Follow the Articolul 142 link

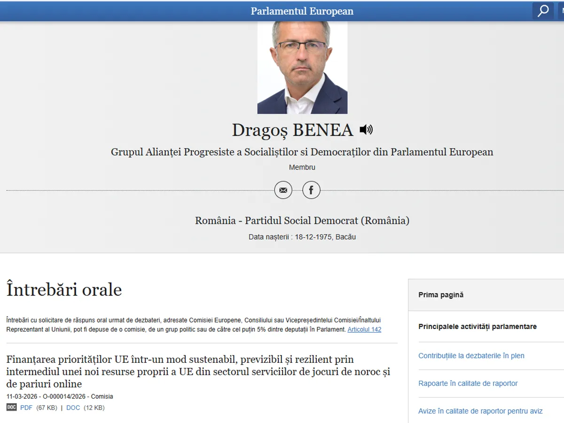[364, 329]
